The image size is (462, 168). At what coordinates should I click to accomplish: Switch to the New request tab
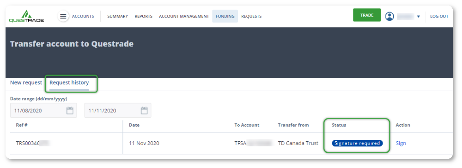pyautogui.click(x=26, y=82)
